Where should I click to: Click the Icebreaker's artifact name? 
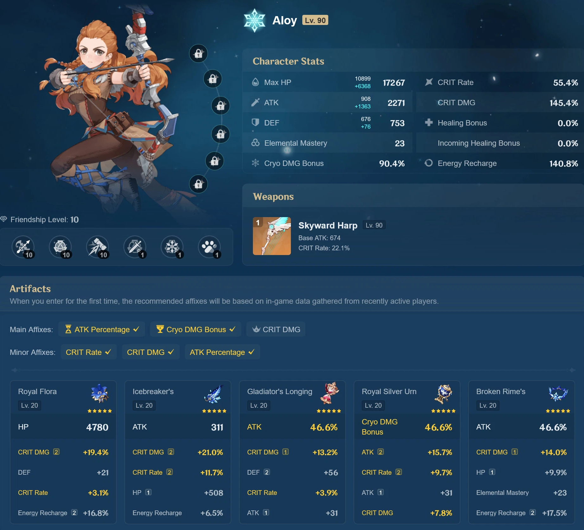pos(153,392)
